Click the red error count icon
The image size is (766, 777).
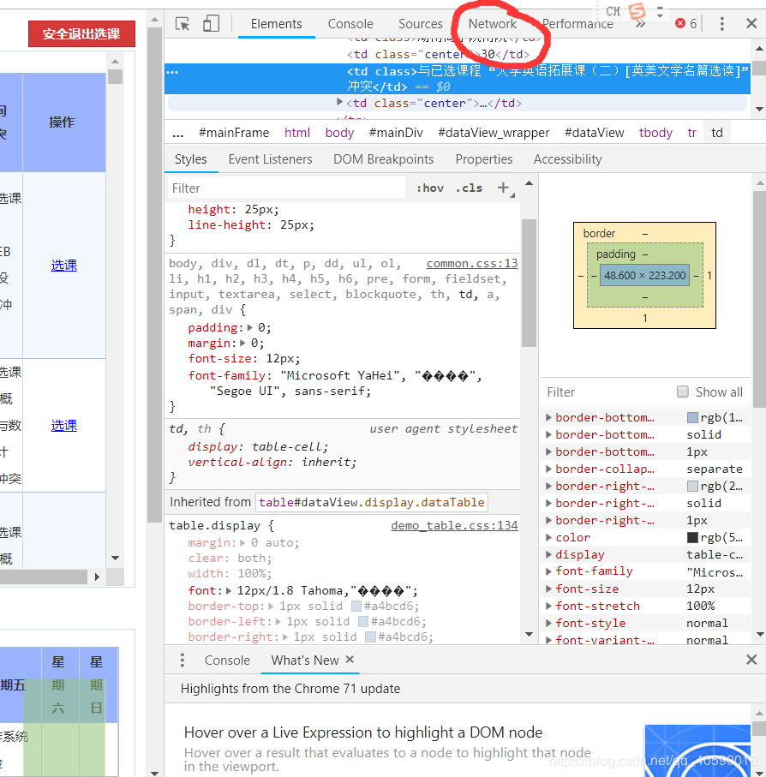point(680,23)
